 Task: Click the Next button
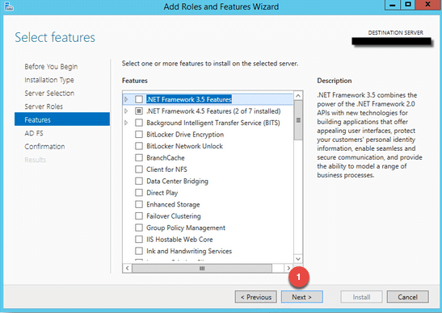coord(302,297)
